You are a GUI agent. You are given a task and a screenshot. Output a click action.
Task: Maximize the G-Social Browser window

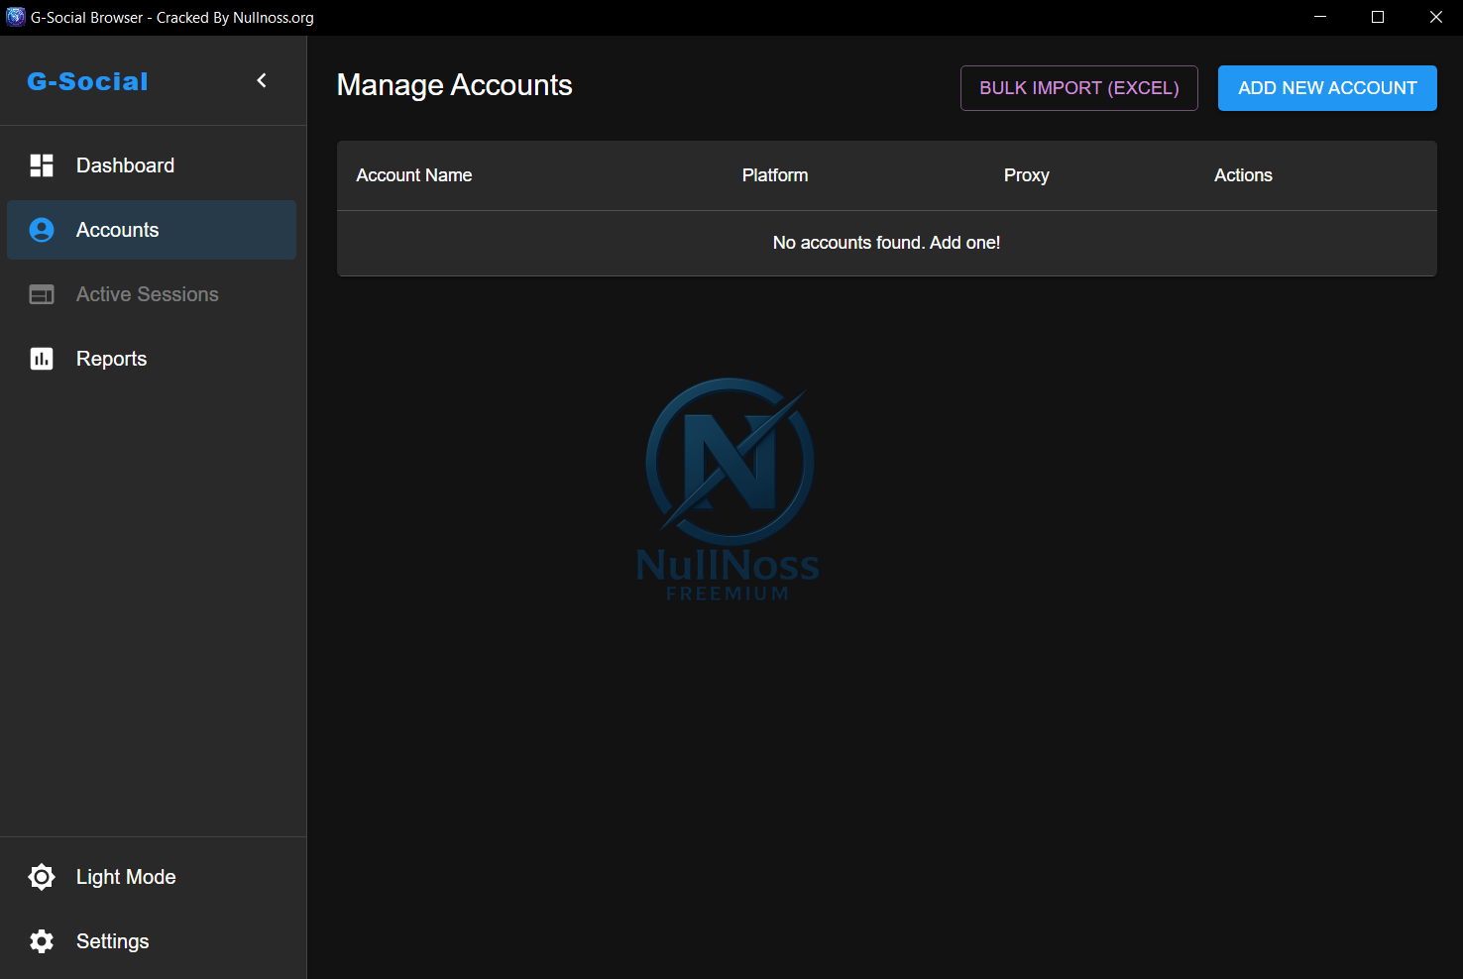(1378, 17)
